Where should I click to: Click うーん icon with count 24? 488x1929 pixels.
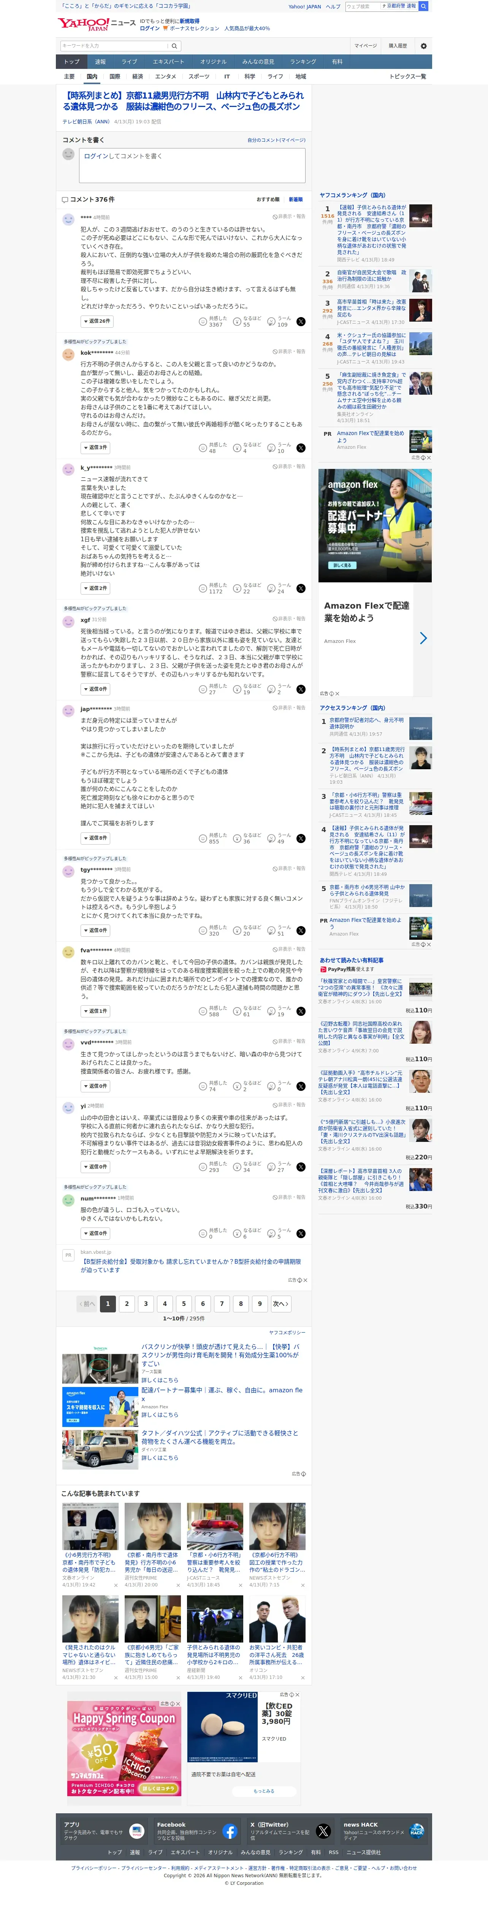click(x=271, y=588)
